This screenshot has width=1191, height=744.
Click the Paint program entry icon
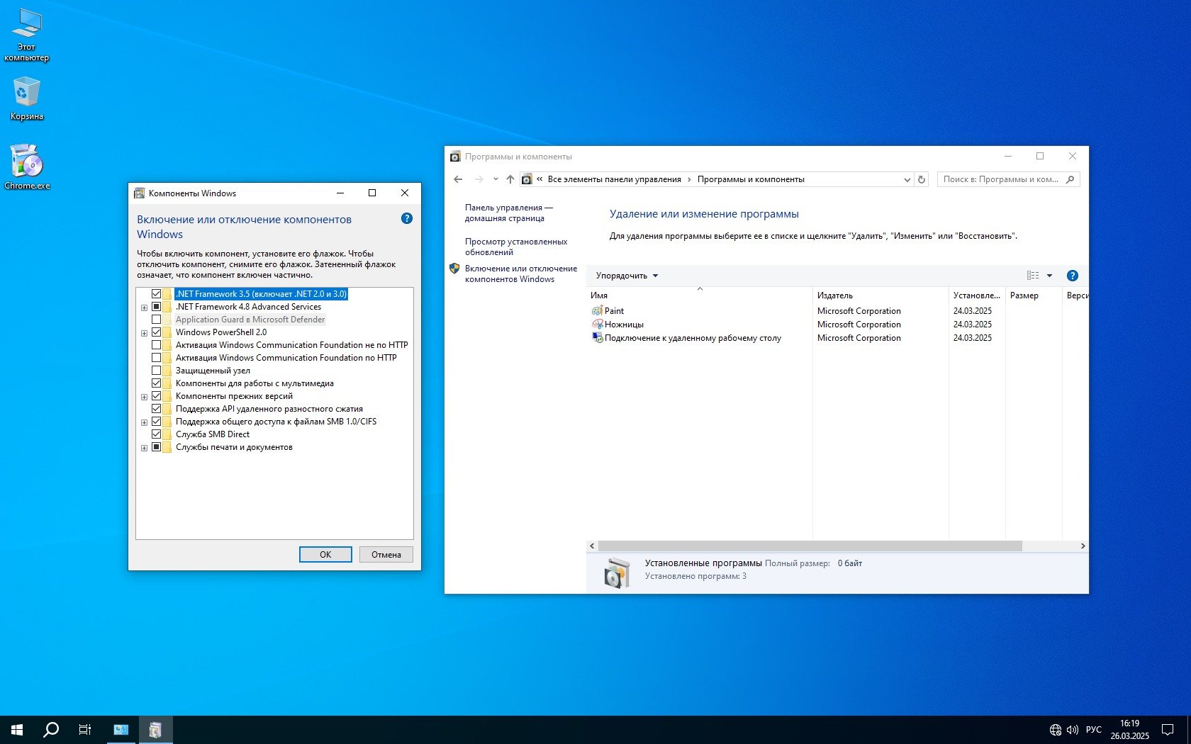click(597, 311)
